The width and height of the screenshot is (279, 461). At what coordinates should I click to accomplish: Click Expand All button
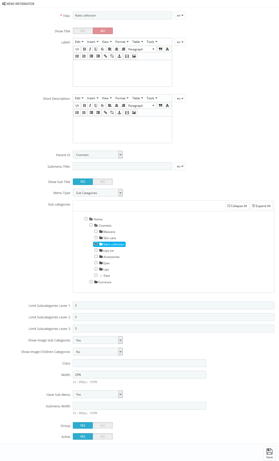pyautogui.click(x=261, y=206)
